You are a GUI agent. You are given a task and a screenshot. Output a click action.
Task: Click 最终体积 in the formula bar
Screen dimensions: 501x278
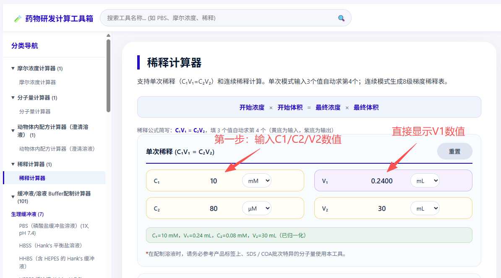pyautogui.click(x=366, y=108)
